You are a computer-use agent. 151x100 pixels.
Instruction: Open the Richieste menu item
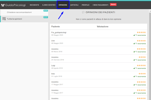(x=34, y=5)
